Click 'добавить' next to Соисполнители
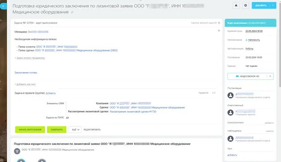The height and width of the screenshot is (162, 281). (269, 123)
